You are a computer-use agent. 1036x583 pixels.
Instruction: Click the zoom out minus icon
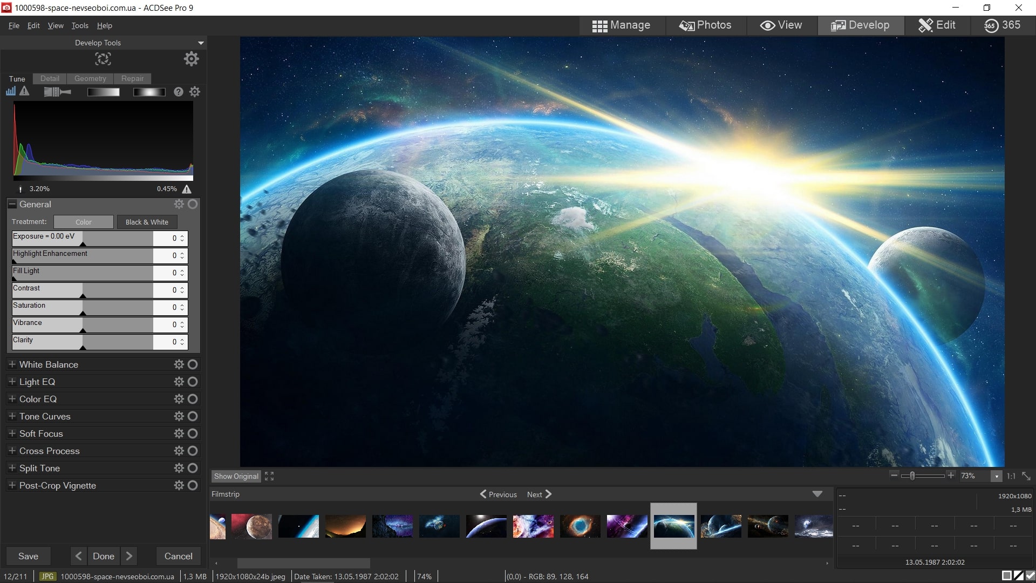pyautogui.click(x=894, y=476)
